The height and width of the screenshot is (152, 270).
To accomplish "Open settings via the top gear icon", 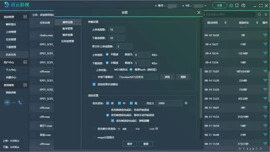I will (231, 5).
